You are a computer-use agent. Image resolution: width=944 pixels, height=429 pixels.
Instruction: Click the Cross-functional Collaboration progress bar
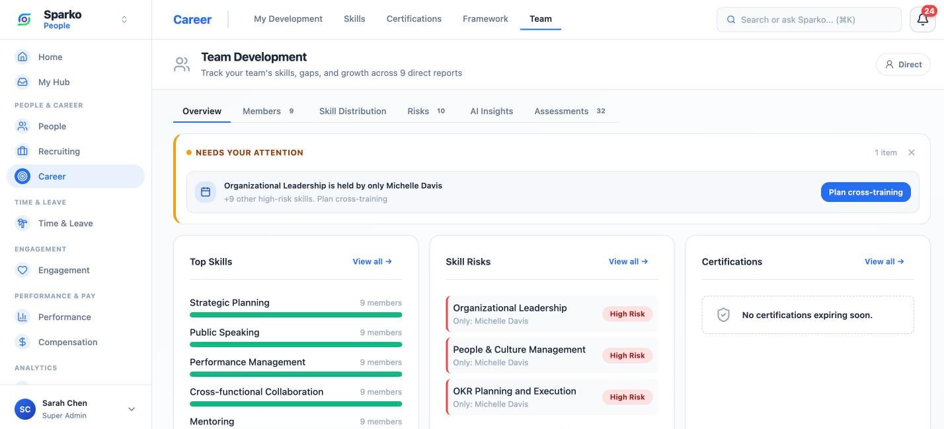pos(295,404)
